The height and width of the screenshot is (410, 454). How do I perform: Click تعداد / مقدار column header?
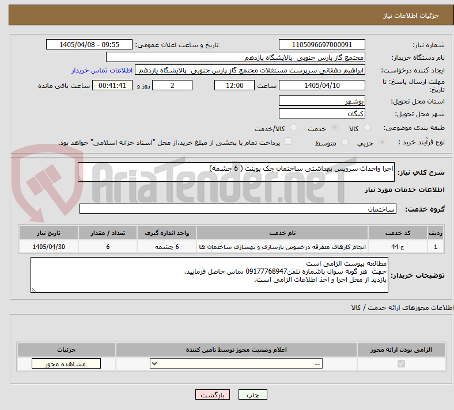(x=108, y=233)
